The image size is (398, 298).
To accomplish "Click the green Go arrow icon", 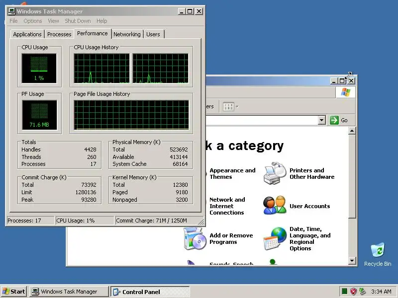I will 334,120.
